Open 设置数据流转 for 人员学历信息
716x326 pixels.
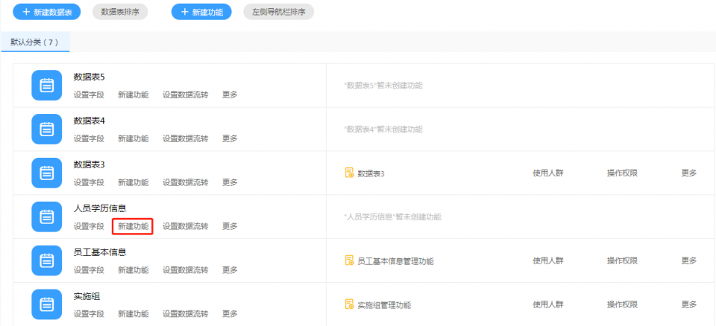point(186,226)
